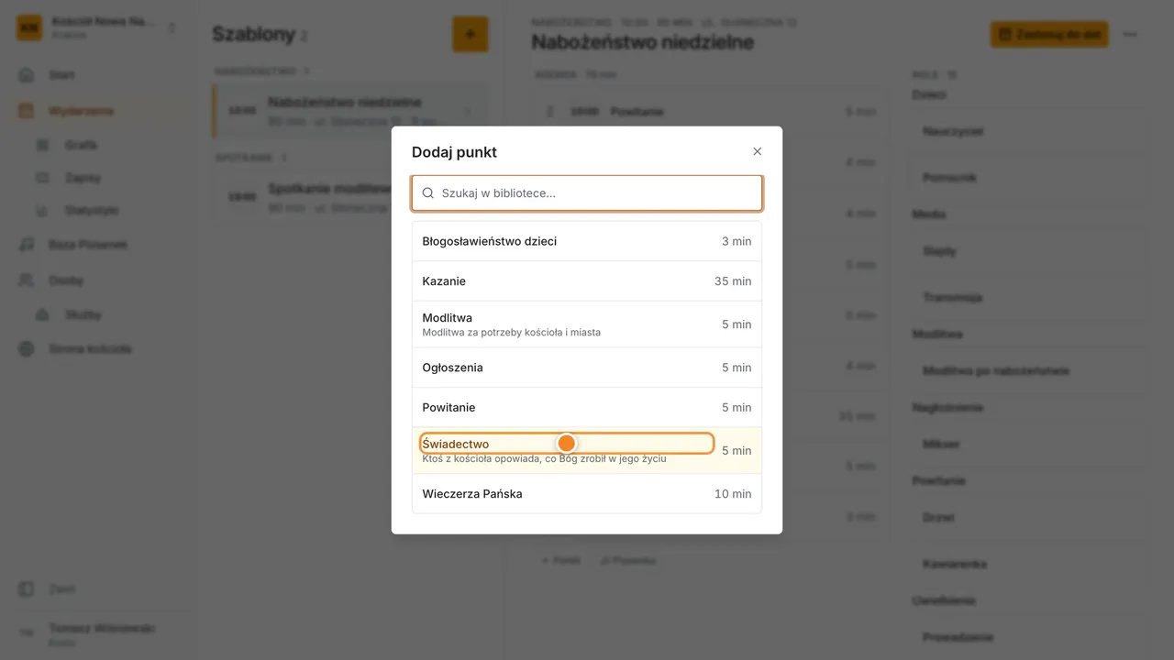Viewport: 1174px width, 660px height.
Task: Pick Ogłoszenia from the list
Action: click(587, 368)
